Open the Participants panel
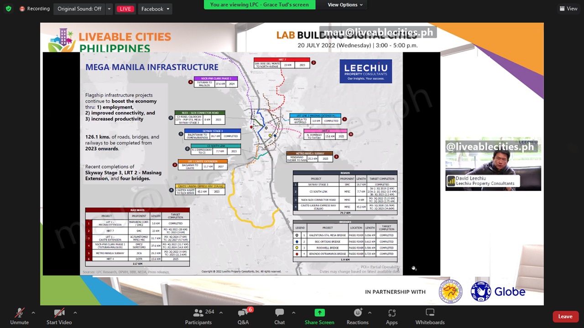 pos(198,317)
